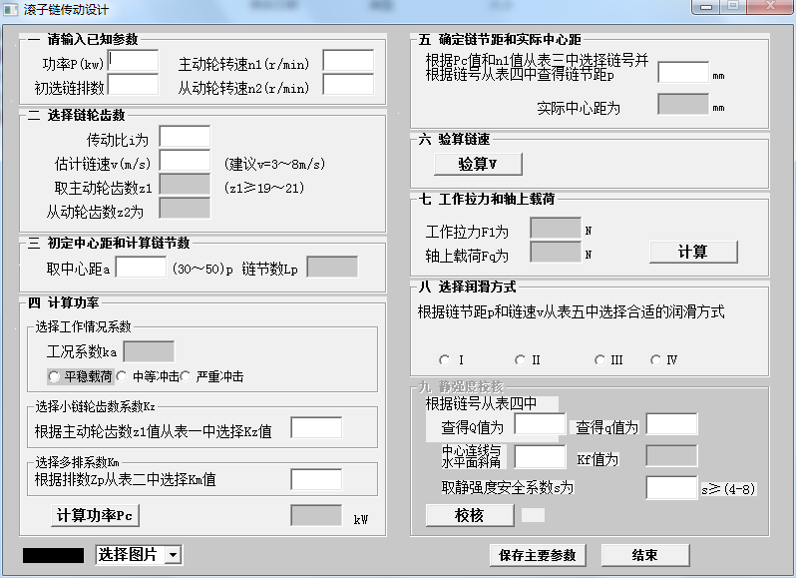Click the 工作拉力F1为 field
Screen dimensions: 796x578
click(x=556, y=228)
